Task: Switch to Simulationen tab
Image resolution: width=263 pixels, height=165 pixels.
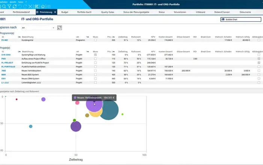Action: point(180,12)
